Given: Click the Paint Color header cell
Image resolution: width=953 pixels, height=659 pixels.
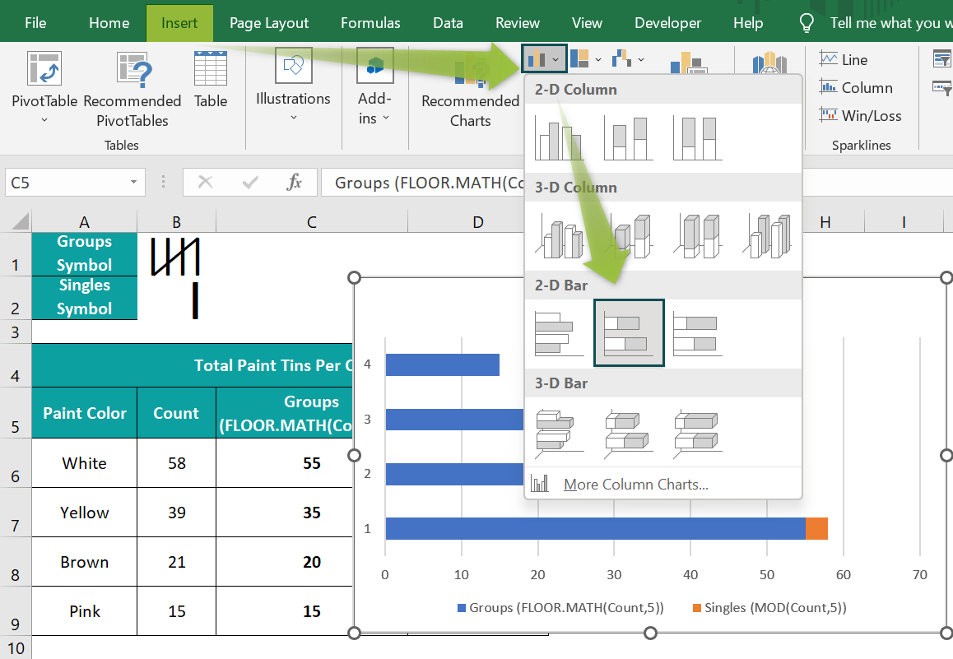Looking at the screenshot, I should click(x=85, y=413).
